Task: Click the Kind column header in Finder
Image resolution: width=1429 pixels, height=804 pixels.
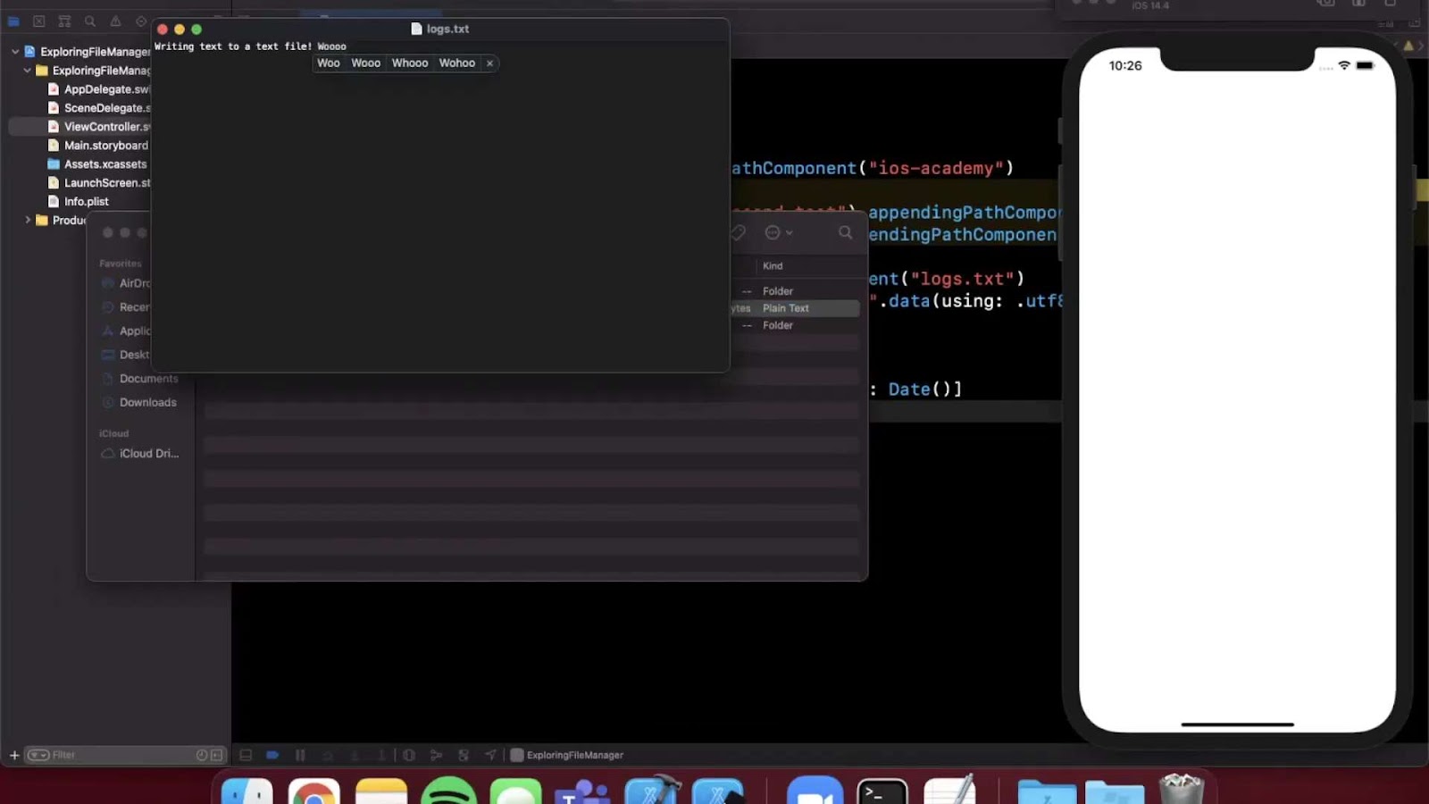Action: pyautogui.click(x=773, y=266)
